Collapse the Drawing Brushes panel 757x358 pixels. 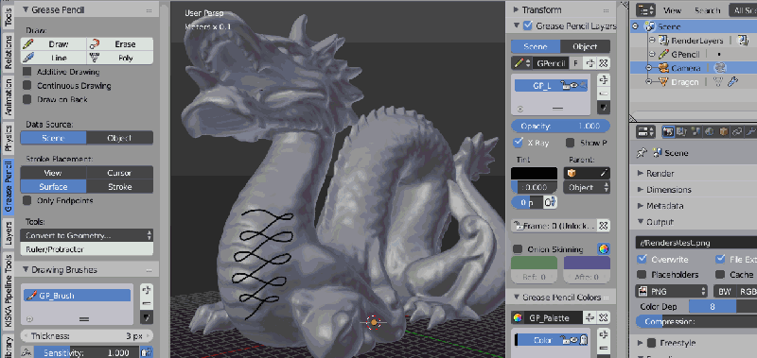tap(26, 270)
